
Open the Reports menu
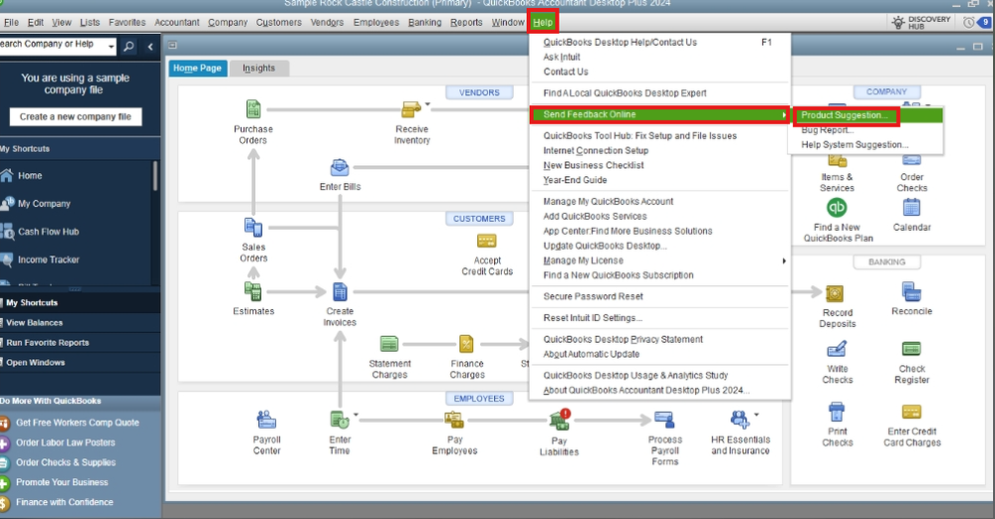(x=466, y=22)
